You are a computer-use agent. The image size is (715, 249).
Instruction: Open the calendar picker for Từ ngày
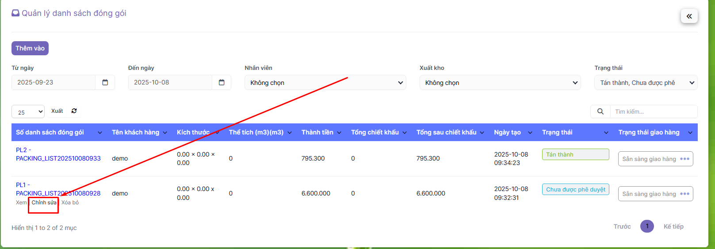click(x=105, y=82)
